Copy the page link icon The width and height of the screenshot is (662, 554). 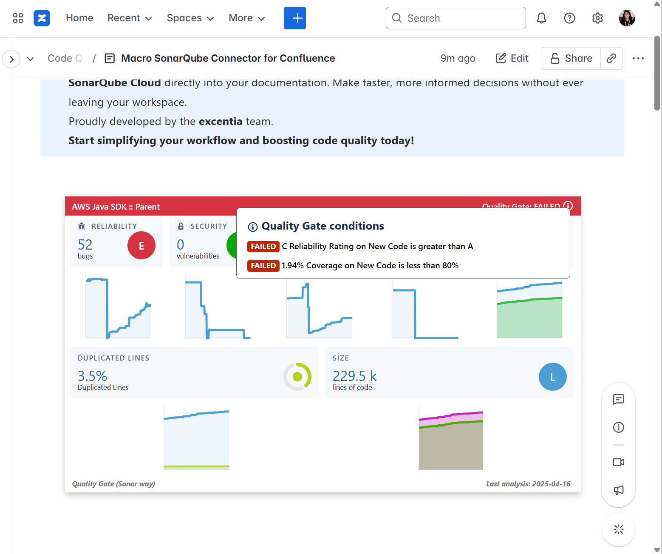click(x=612, y=58)
